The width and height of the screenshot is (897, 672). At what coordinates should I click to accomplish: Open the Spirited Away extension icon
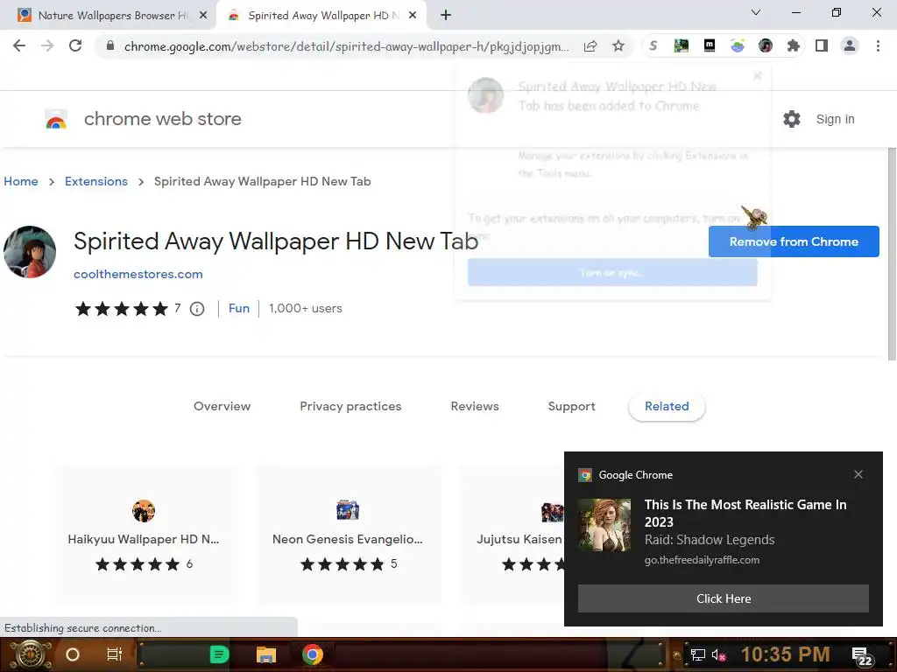click(x=766, y=45)
